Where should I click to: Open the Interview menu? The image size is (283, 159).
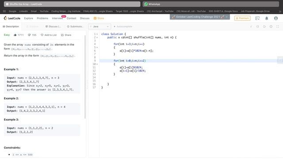(x=57, y=18)
